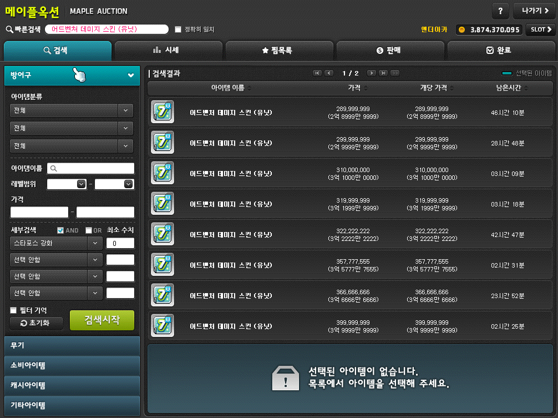Click the maximum 가격 input field
This screenshot has width=558, height=418.
coord(105,212)
